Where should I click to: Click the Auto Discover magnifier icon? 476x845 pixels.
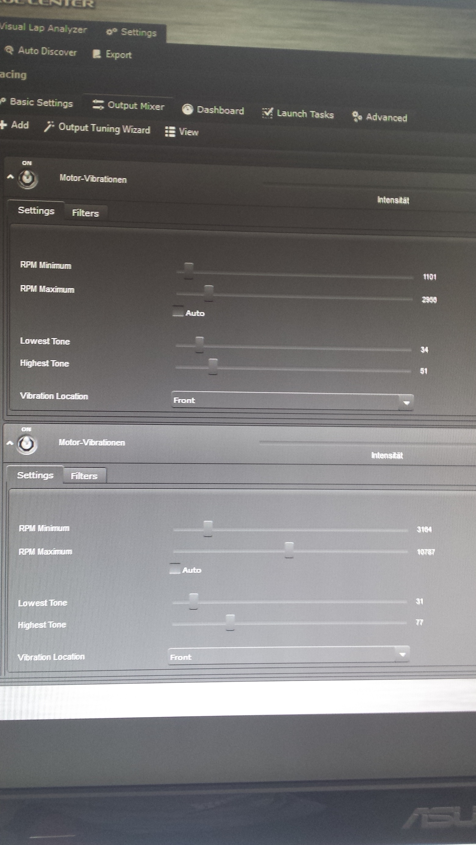[9, 50]
